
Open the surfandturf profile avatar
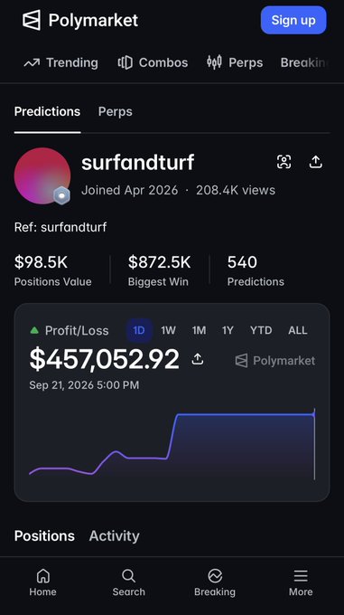[42, 175]
